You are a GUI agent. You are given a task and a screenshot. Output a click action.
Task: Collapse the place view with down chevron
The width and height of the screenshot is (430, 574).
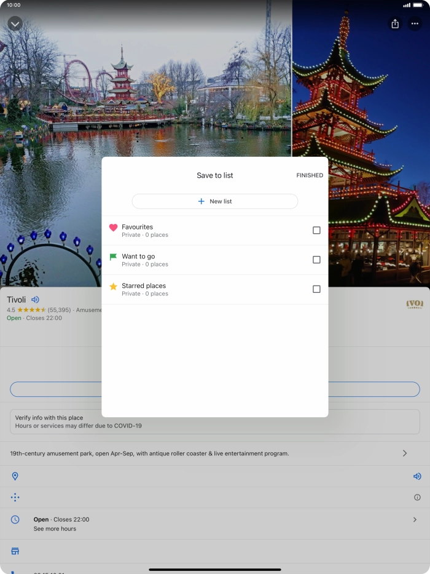click(x=15, y=23)
